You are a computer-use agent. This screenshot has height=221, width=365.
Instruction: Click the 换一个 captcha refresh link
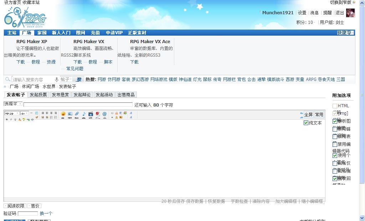coord(46,213)
